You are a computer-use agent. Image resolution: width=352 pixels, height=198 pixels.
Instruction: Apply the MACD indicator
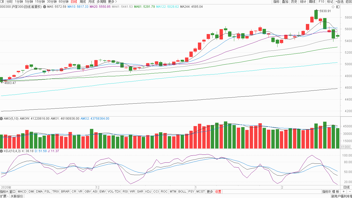tap(22, 192)
